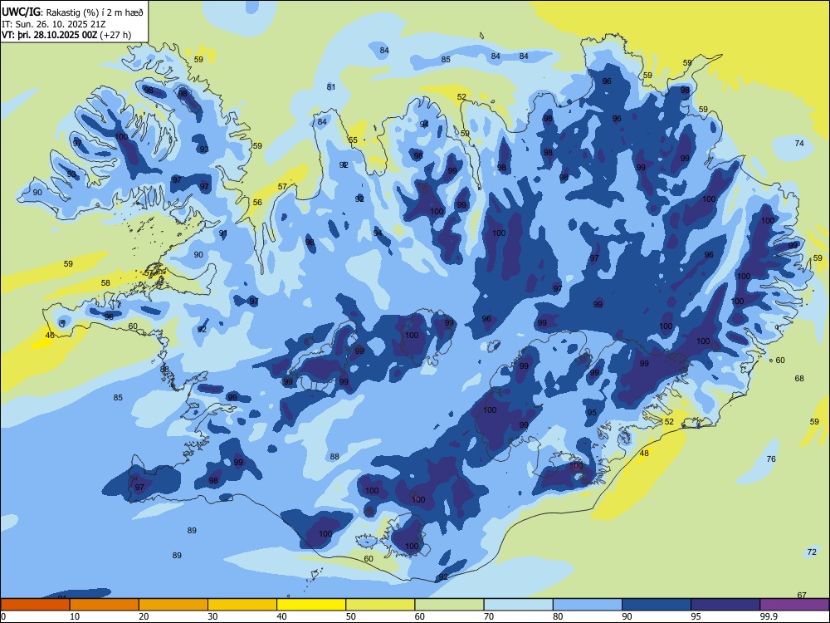The height and width of the screenshot is (623, 830).
Task: Select the legend tick label '40'
Action: (x=281, y=616)
